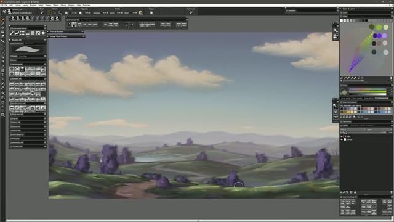Expand the Image Hose panel below Particle Brushes

pyautogui.click(x=48, y=36)
